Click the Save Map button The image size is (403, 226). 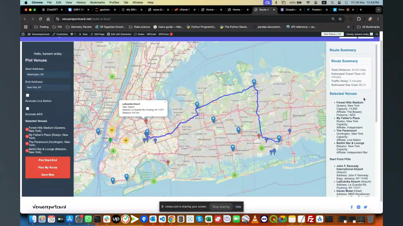tap(48, 175)
